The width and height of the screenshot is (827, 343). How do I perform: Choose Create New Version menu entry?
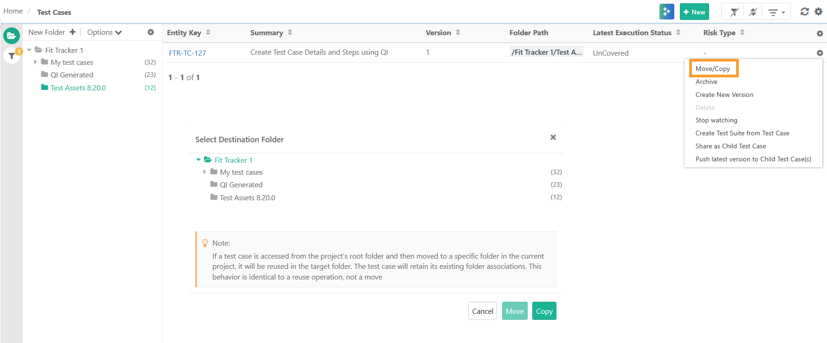click(724, 95)
